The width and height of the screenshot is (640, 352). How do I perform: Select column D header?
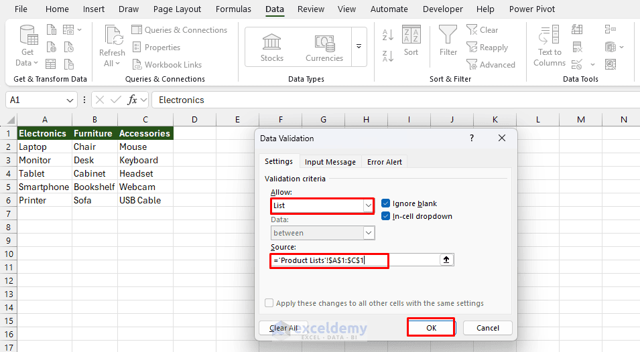click(x=194, y=119)
